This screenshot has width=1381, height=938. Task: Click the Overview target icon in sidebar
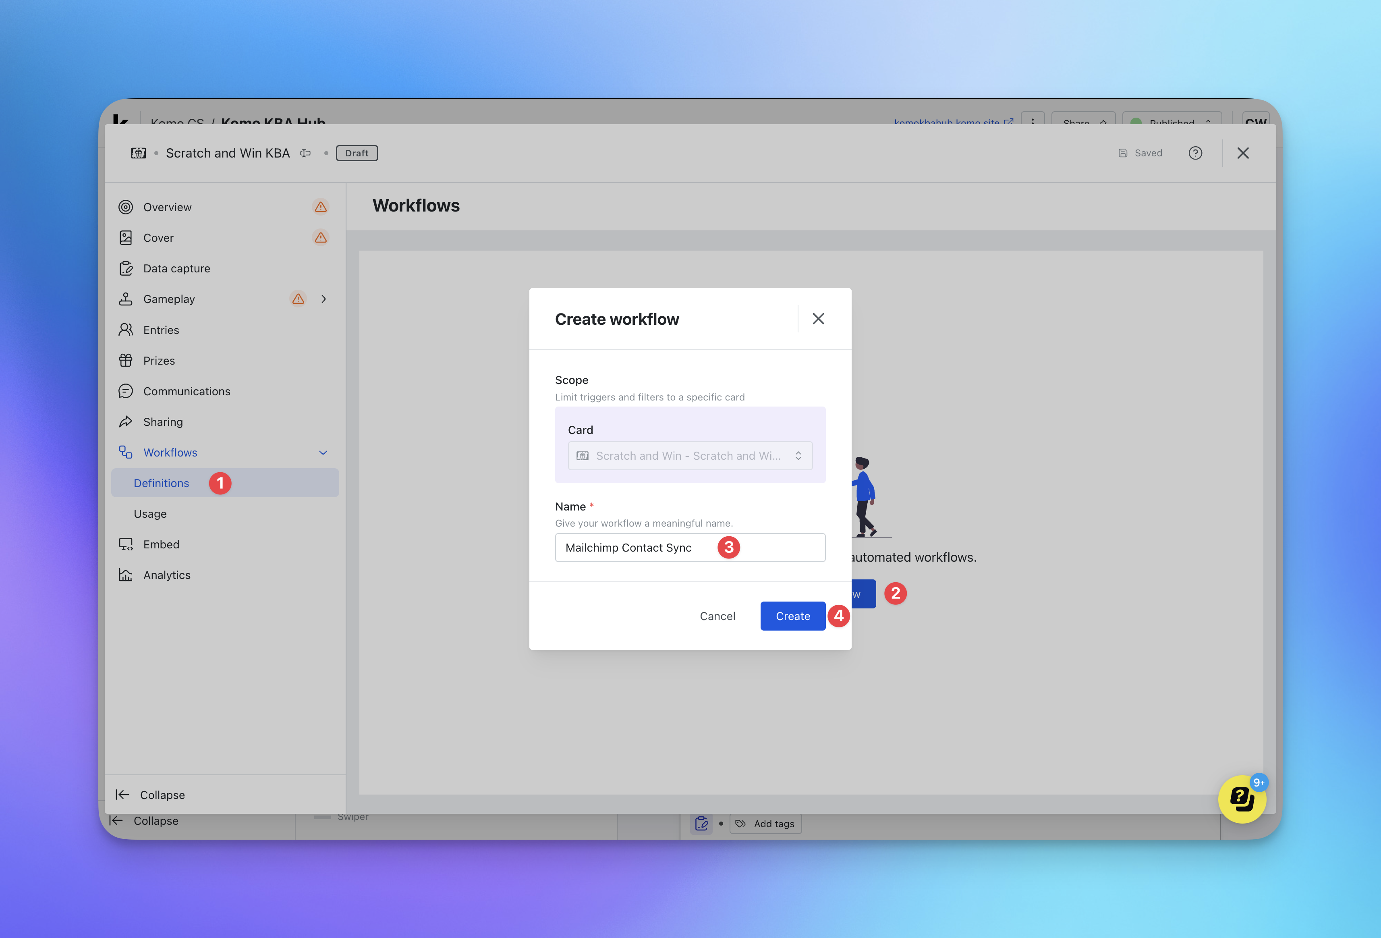pos(125,207)
